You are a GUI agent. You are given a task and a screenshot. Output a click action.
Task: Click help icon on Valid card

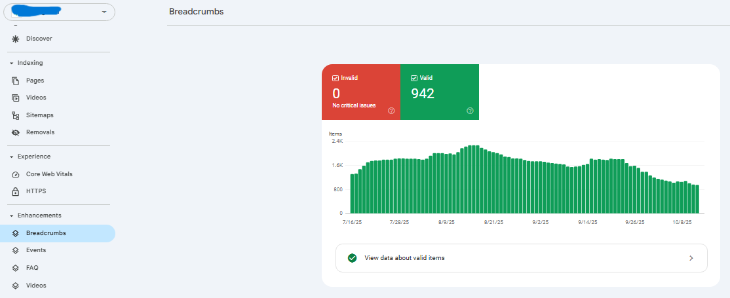click(470, 111)
